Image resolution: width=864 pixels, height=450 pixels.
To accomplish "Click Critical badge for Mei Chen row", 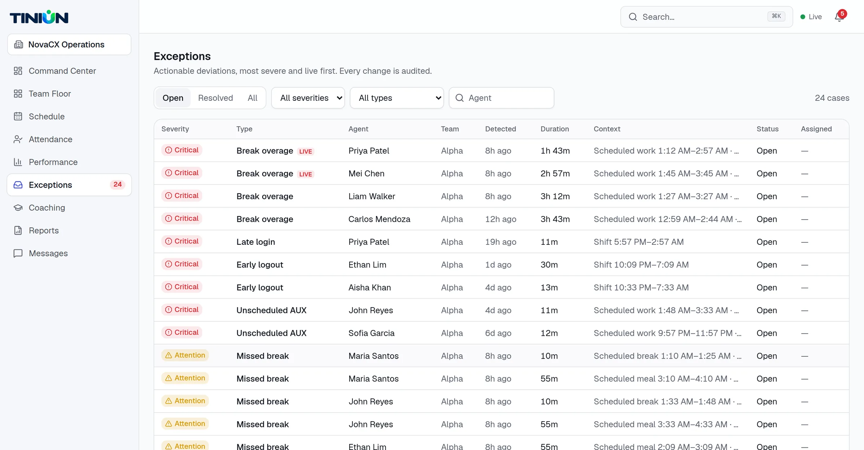I will tap(182, 173).
